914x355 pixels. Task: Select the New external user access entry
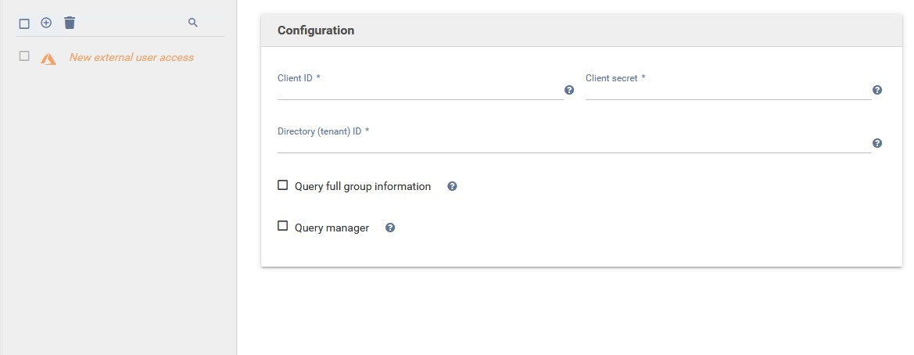tap(131, 57)
